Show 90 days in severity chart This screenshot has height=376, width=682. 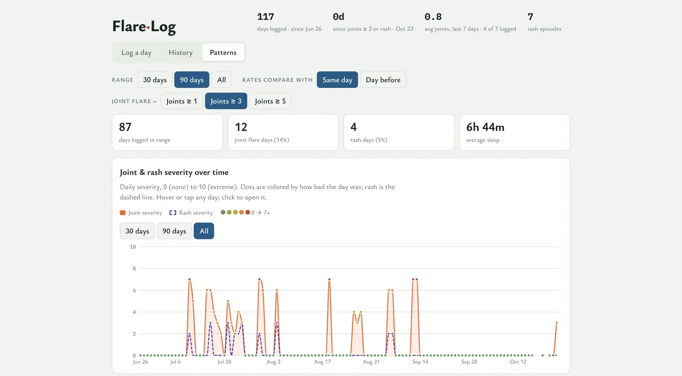[x=174, y=231]
